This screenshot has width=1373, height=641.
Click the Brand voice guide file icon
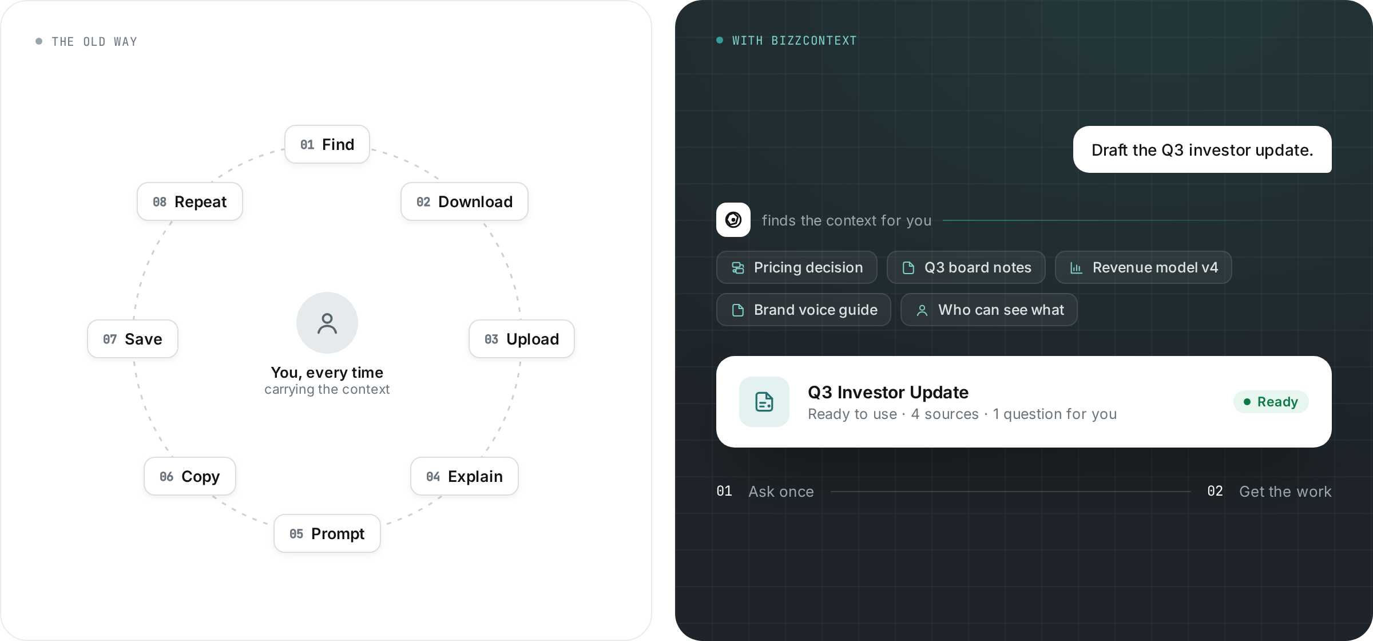pyautogui.click(x=738, y=310)
